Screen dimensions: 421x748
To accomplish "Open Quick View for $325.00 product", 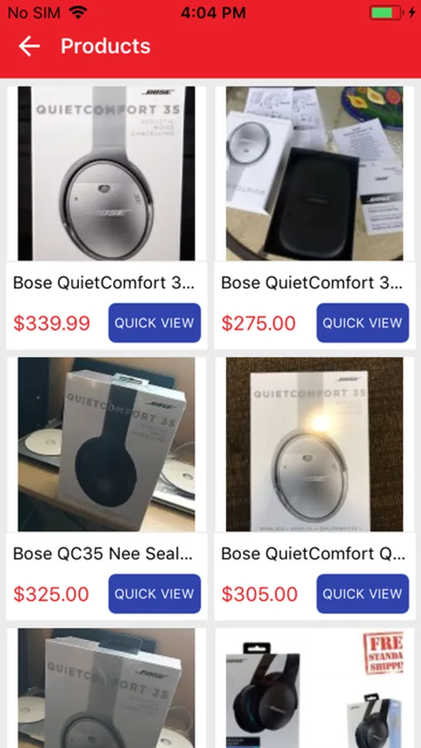I will pos(154,593).
